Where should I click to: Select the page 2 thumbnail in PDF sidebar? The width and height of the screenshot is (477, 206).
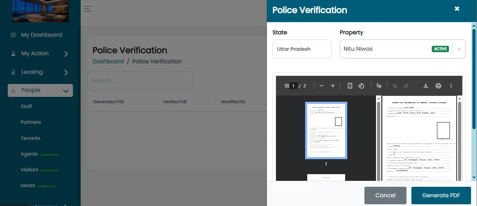pos(326,178)
